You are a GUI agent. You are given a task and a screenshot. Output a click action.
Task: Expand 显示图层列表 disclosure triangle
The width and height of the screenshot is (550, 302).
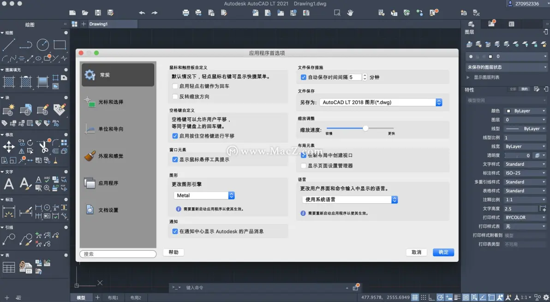(x=468, y=77)
